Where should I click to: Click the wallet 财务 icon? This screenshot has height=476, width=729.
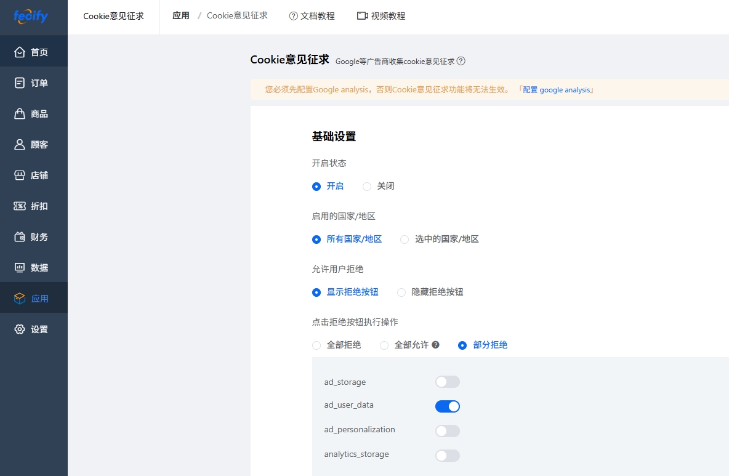tap(20, 236)
